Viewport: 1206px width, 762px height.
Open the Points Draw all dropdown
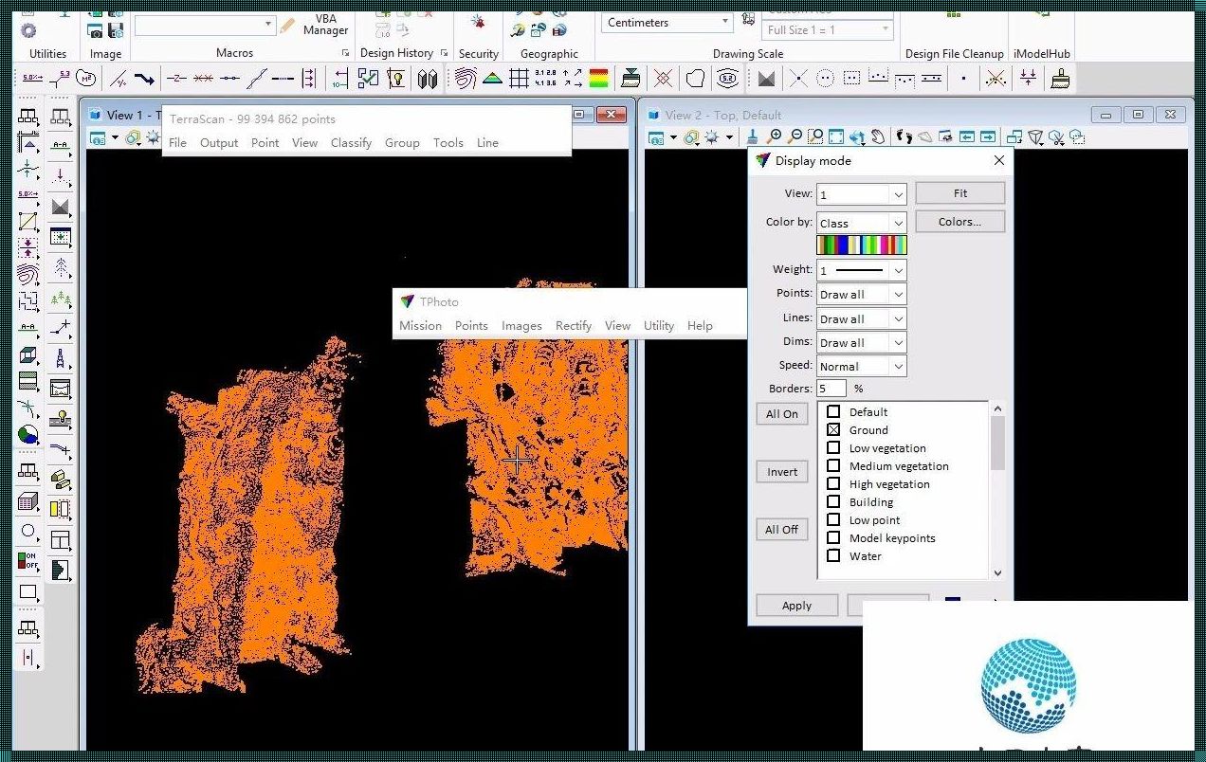coord(861,294)
